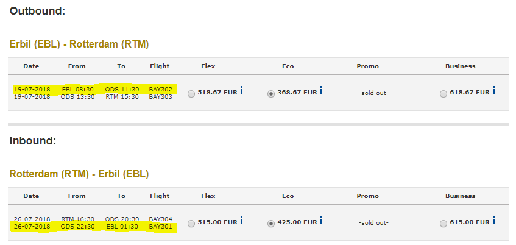Image resolution: width=516 pixels, height=245 pixels.
Task: Select outbound Eco fare 368.67 EUR
Action: point(271,94)
